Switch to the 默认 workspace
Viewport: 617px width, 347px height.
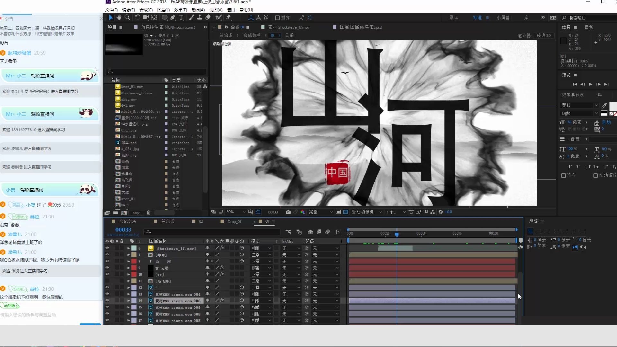453,18
